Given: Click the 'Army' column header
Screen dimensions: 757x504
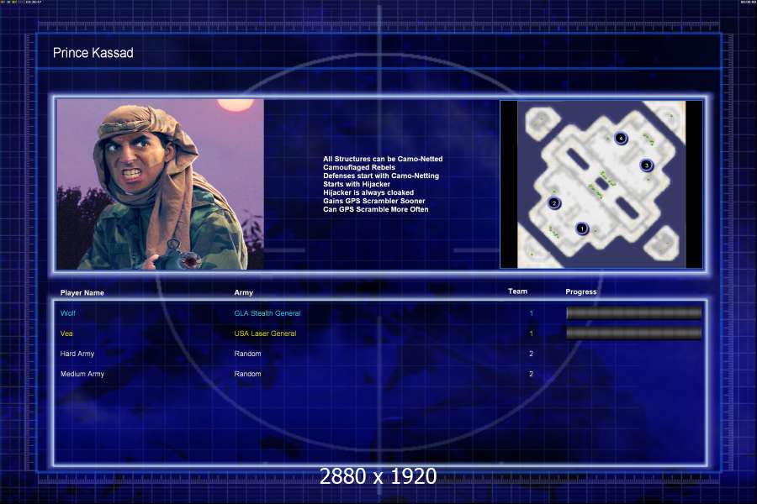Looking at the screenshot, I should coord(243,293).
